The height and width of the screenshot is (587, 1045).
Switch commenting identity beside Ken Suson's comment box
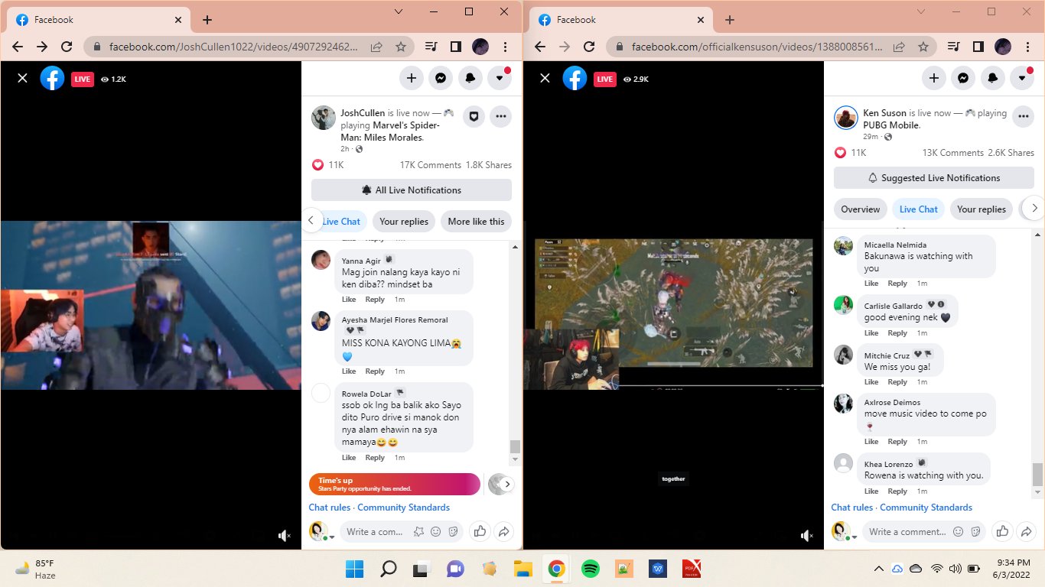(844, 531)
